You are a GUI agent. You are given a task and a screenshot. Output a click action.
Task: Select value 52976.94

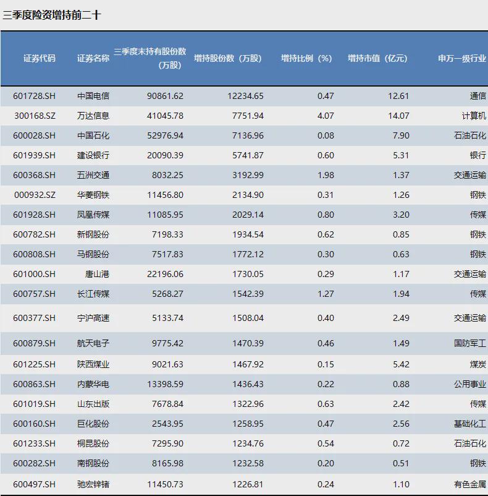point(165,135)
